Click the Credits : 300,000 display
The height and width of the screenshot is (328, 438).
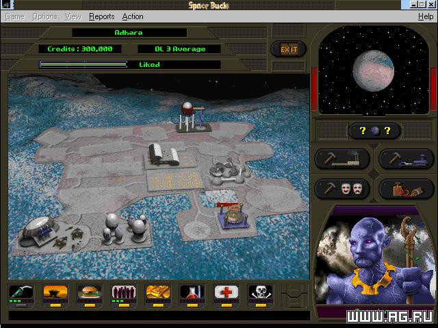(80, 49)
